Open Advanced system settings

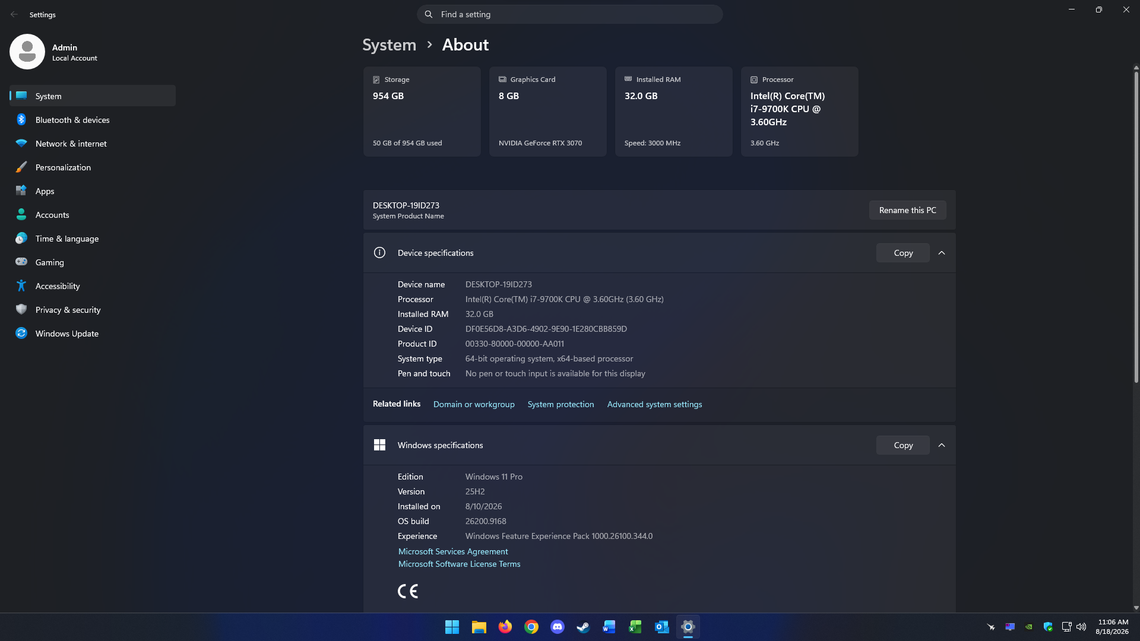(x=654, y=404)
